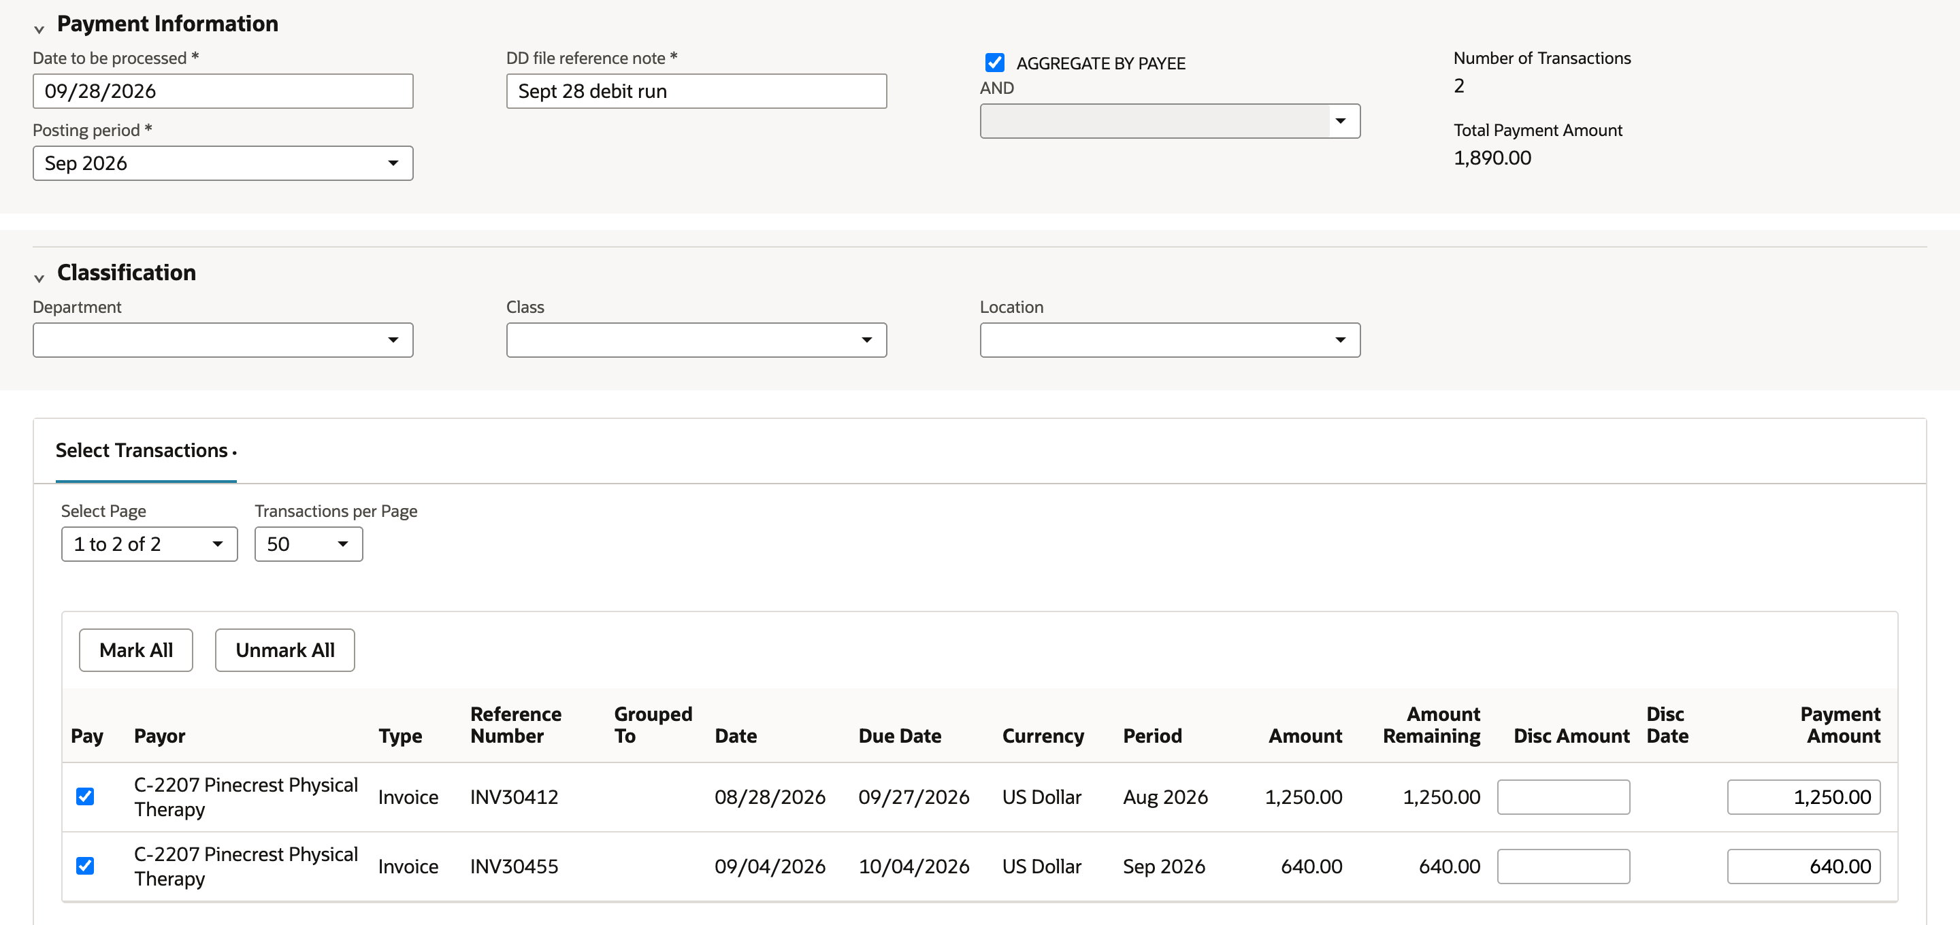The image size is (1960, 925).
Task: Click the Unmark All button
Action: (284, 650)
